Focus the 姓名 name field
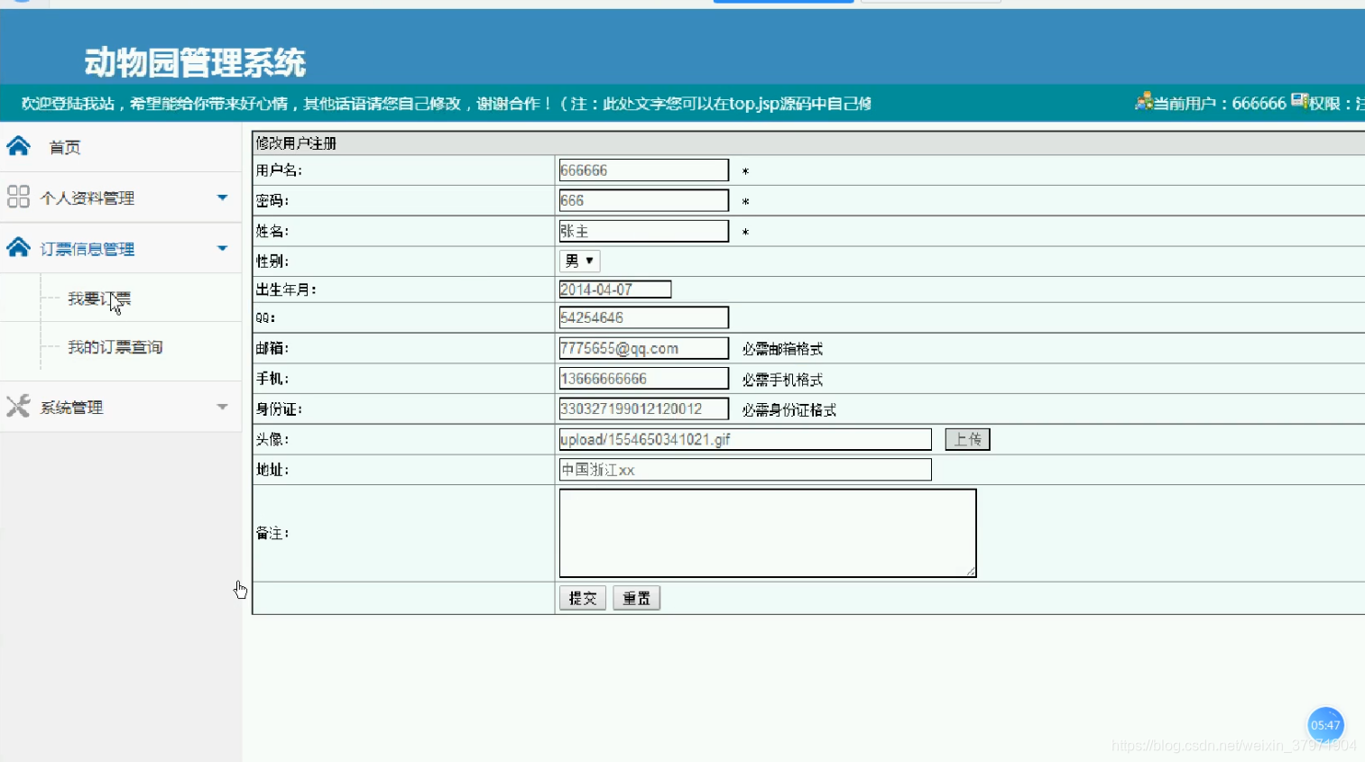 [x=643, y=231]
